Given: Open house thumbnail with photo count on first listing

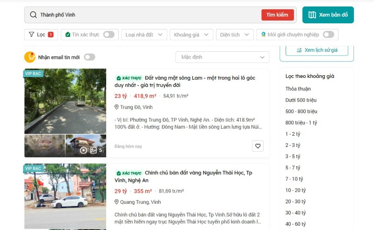Looking at the screenshot, I should (86, 146).
